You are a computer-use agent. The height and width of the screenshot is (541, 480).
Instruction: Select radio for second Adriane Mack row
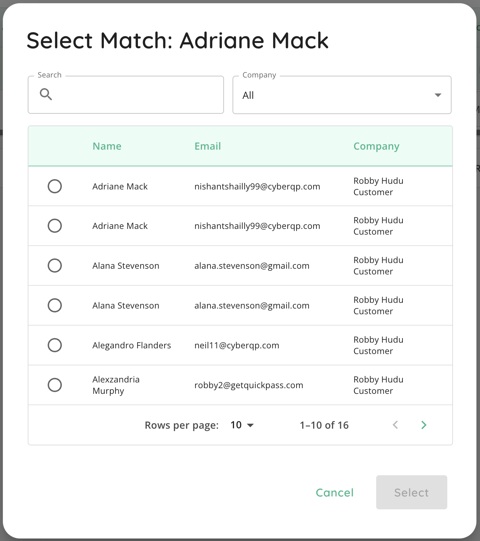pos(55,226)
